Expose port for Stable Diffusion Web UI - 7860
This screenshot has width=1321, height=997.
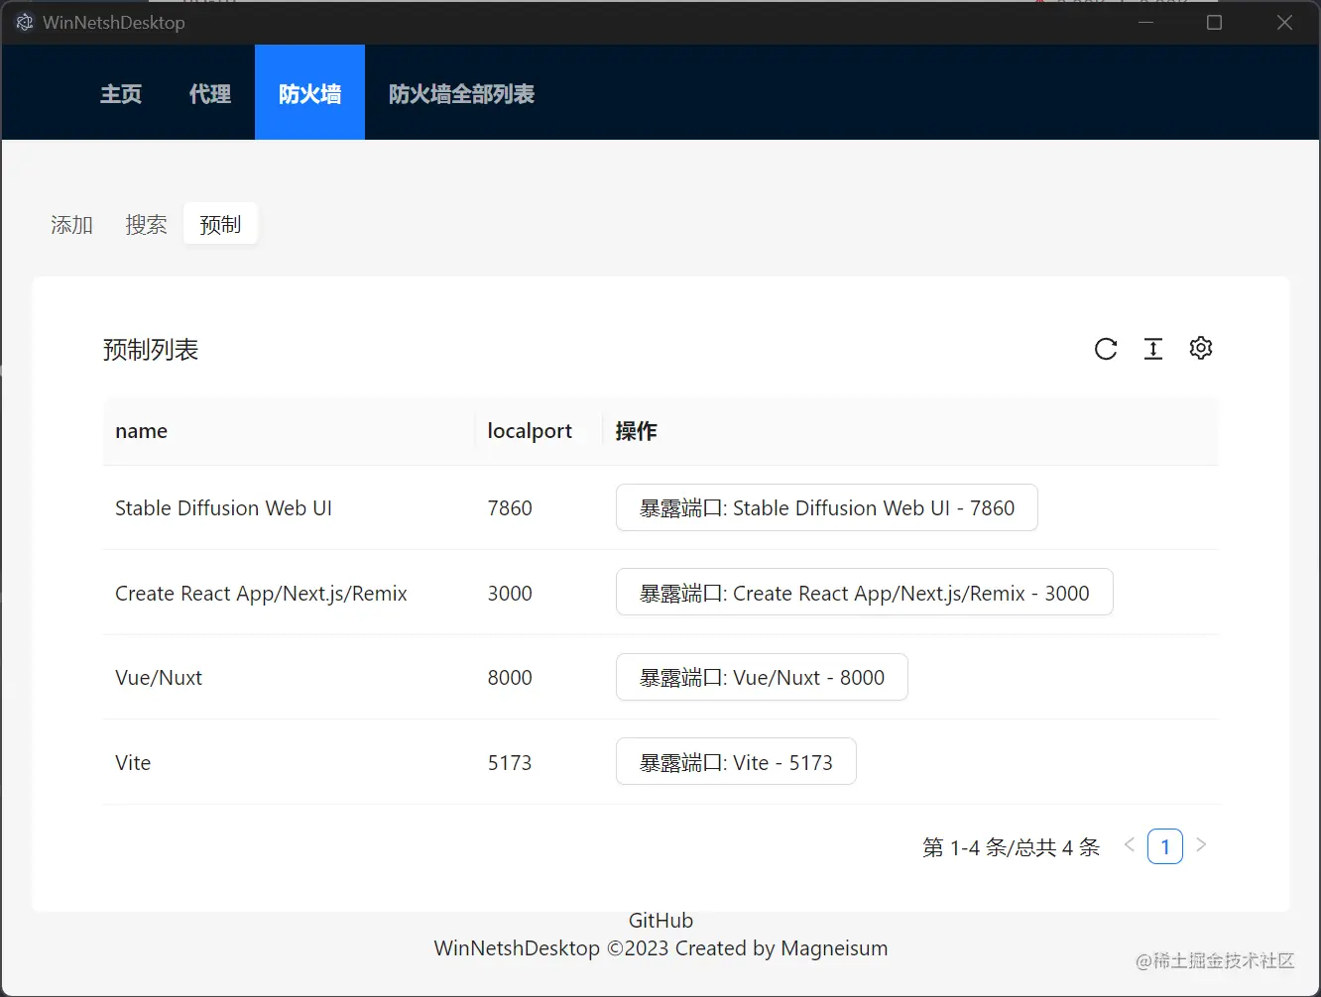827,507
